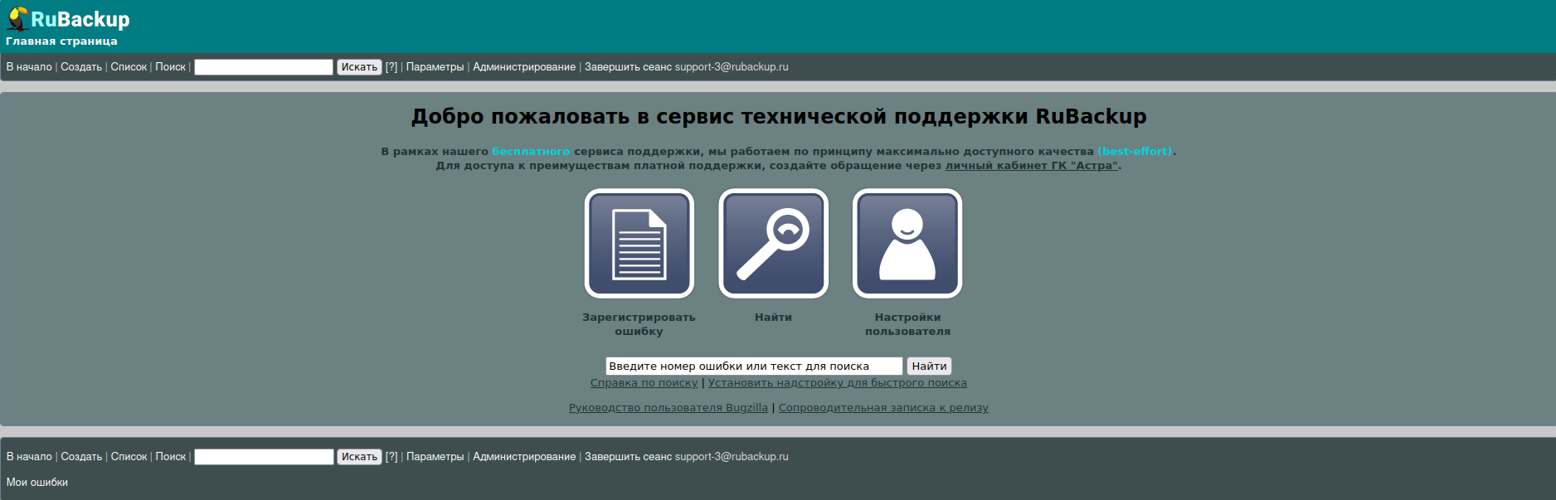Open 'Список' in the bottom navigation bar
Viewport: 1556px width, 500px height.
click(x=129, y=457)
